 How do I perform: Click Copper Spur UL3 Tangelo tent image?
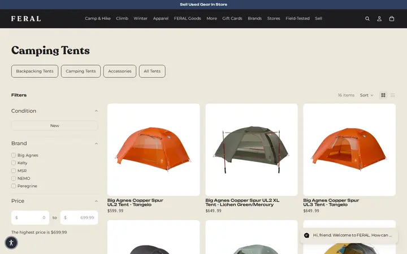(x=349, y=150)
